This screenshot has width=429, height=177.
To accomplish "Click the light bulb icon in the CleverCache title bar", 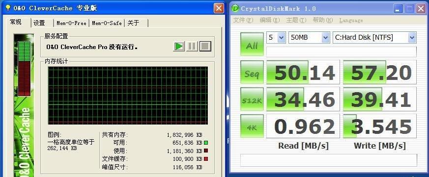I will click(8, 8).
